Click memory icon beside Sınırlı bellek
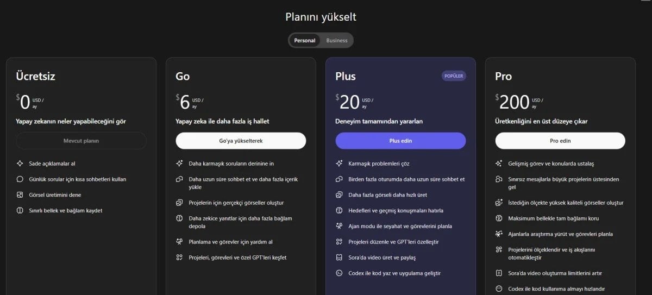Viewport: 652px width, 295px height. tap(20, 210)
